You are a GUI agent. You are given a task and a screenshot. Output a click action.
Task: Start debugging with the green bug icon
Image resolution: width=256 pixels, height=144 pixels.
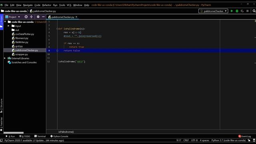tap(237, 11)
